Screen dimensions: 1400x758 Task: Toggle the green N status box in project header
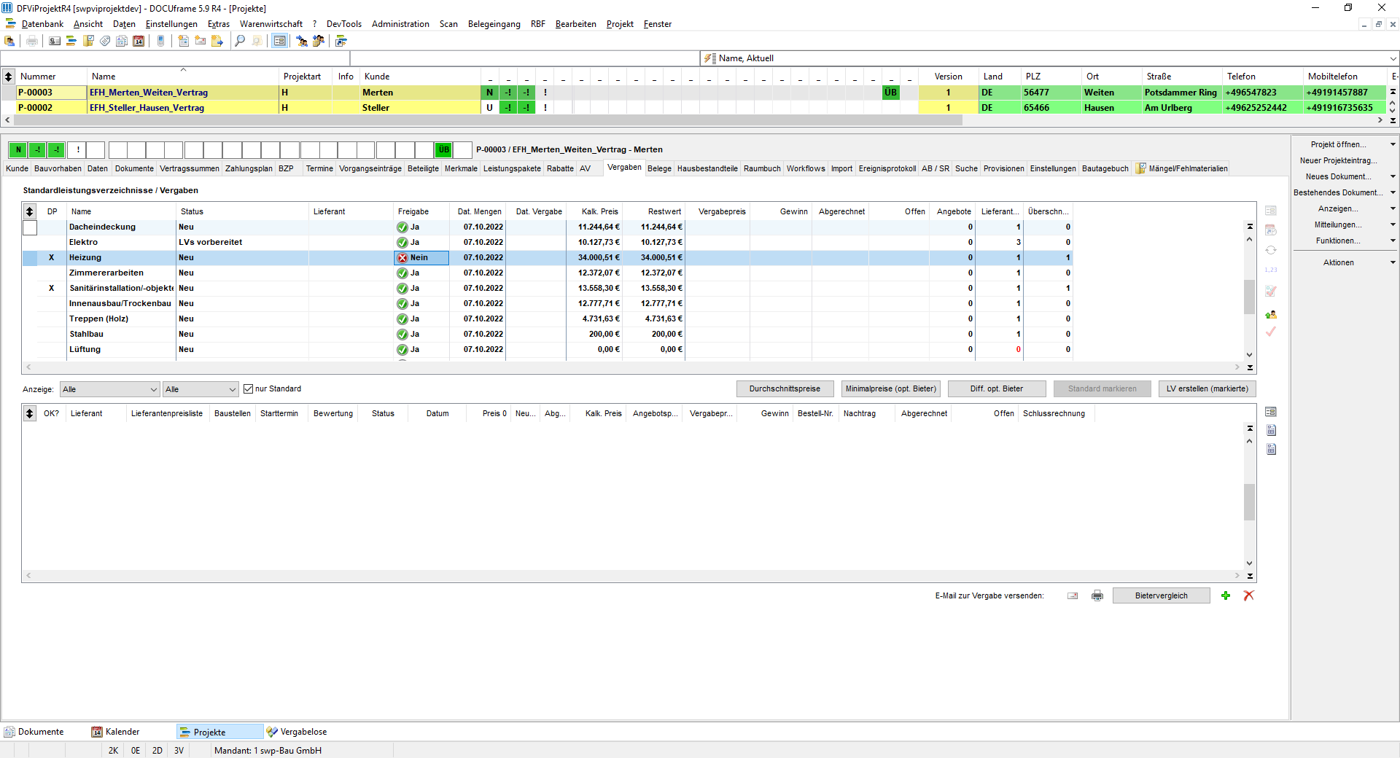click(x=18, y=149)
